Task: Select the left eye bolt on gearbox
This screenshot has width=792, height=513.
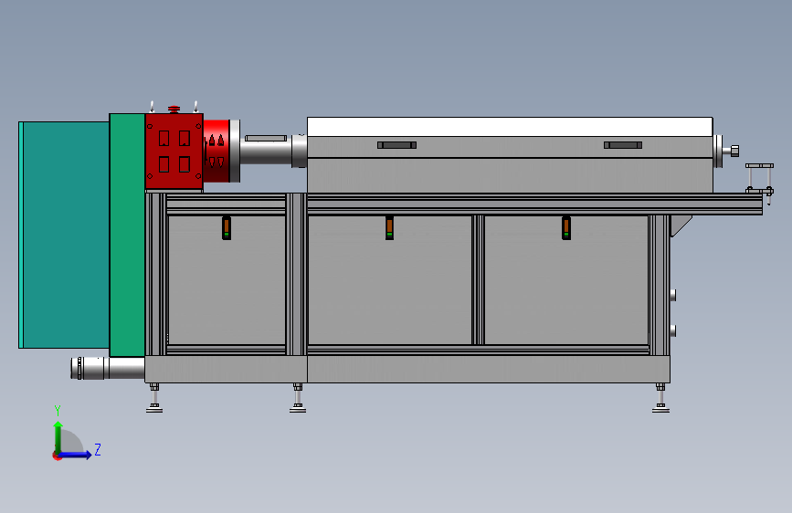Action: pos(152,107)
